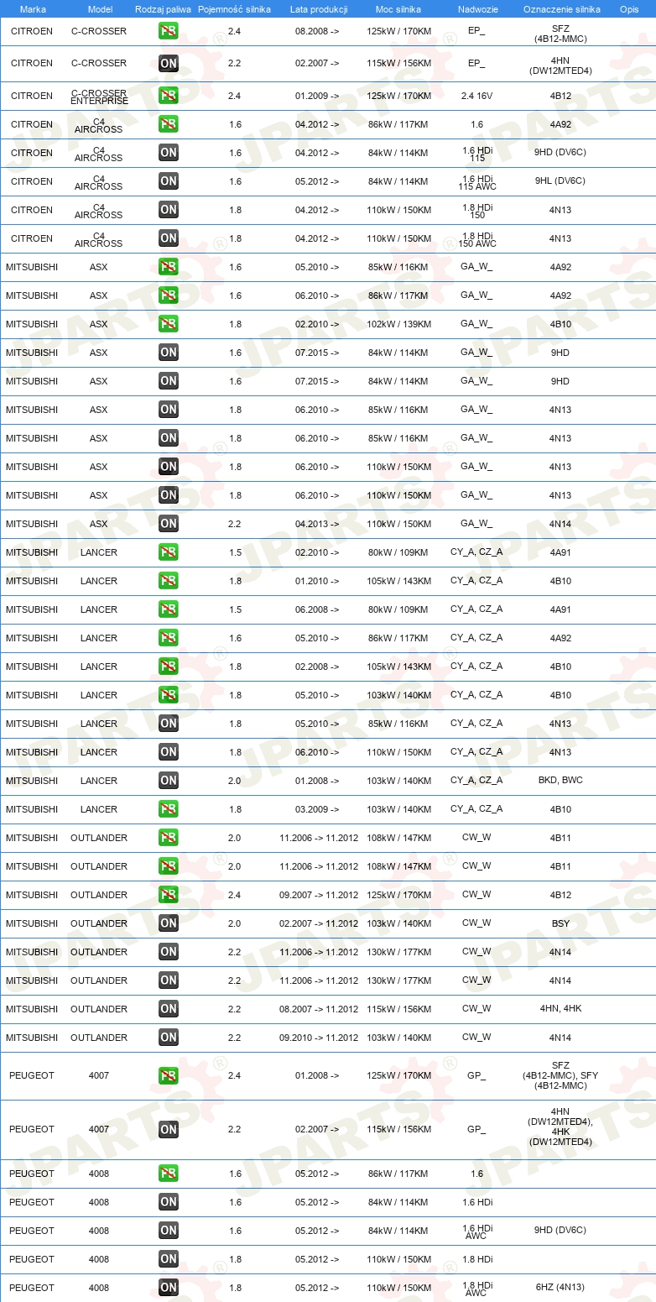Click the Nadwozie column header
This screenshot has height=1302, width=656.
tap(476, 8)
